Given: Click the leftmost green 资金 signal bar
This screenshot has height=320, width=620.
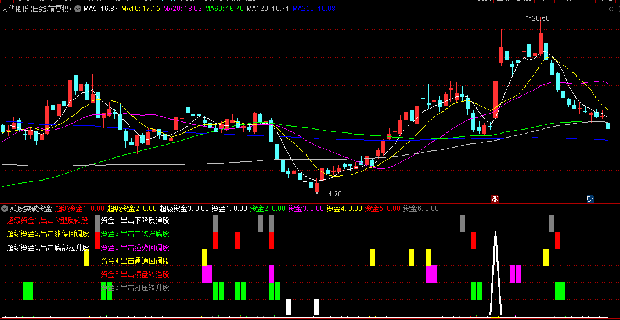Looking at the screenshot, I should pyautogui.click(x=28, y=291).
